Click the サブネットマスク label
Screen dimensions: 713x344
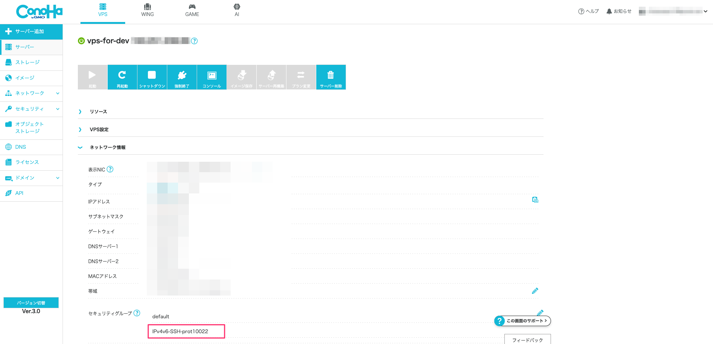pos(106,217)
